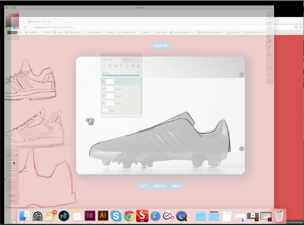
Task: Click the rainbow hue strip in color panel
Action: pyautogui.click(x=13, y=28)
